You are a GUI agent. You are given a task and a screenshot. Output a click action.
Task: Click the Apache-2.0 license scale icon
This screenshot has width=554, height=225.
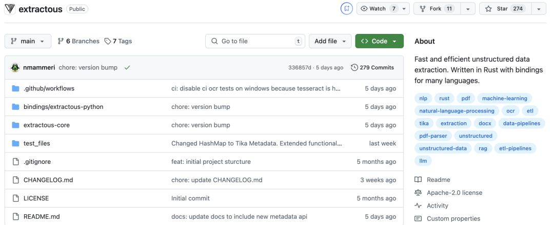coord(418,193)
